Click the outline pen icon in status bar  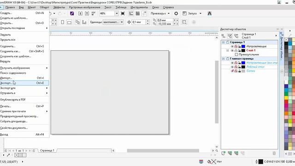coord(256,161)
